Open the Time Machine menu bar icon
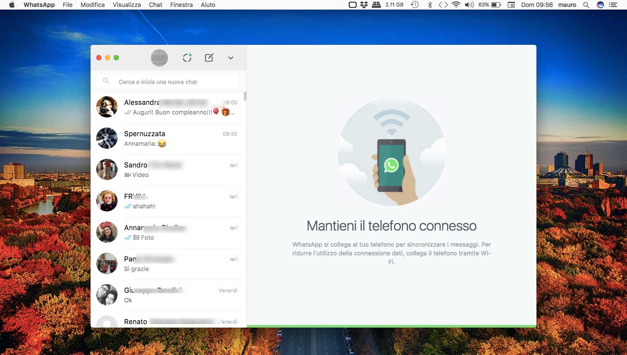Viewport: 627px width, 355px height. tap(415, 5)
